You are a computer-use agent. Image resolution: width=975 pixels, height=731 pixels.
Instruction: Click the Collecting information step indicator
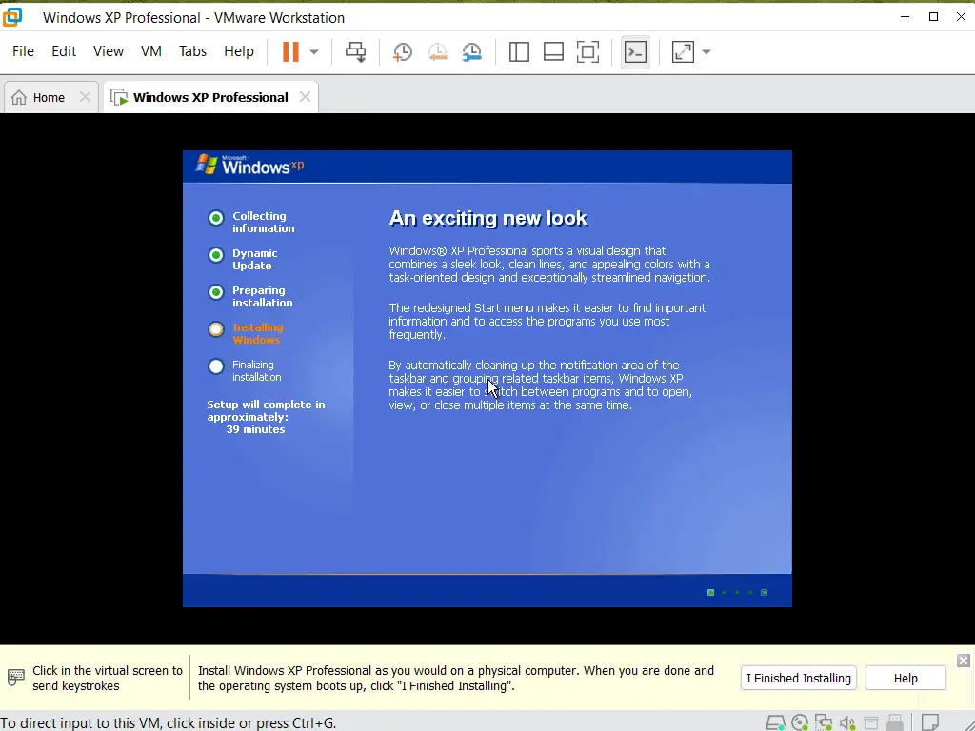[x=216, y=218]
